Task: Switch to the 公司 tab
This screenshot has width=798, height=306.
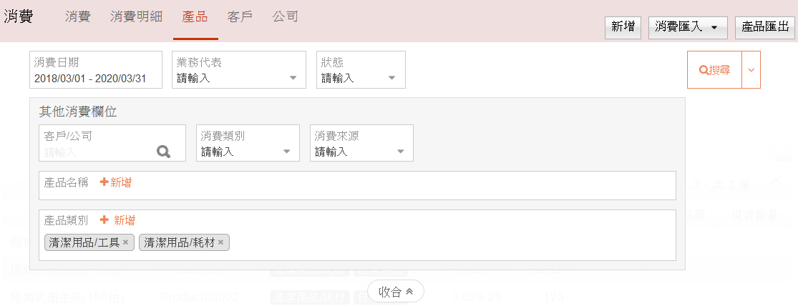Action: (x=286, y=16)
